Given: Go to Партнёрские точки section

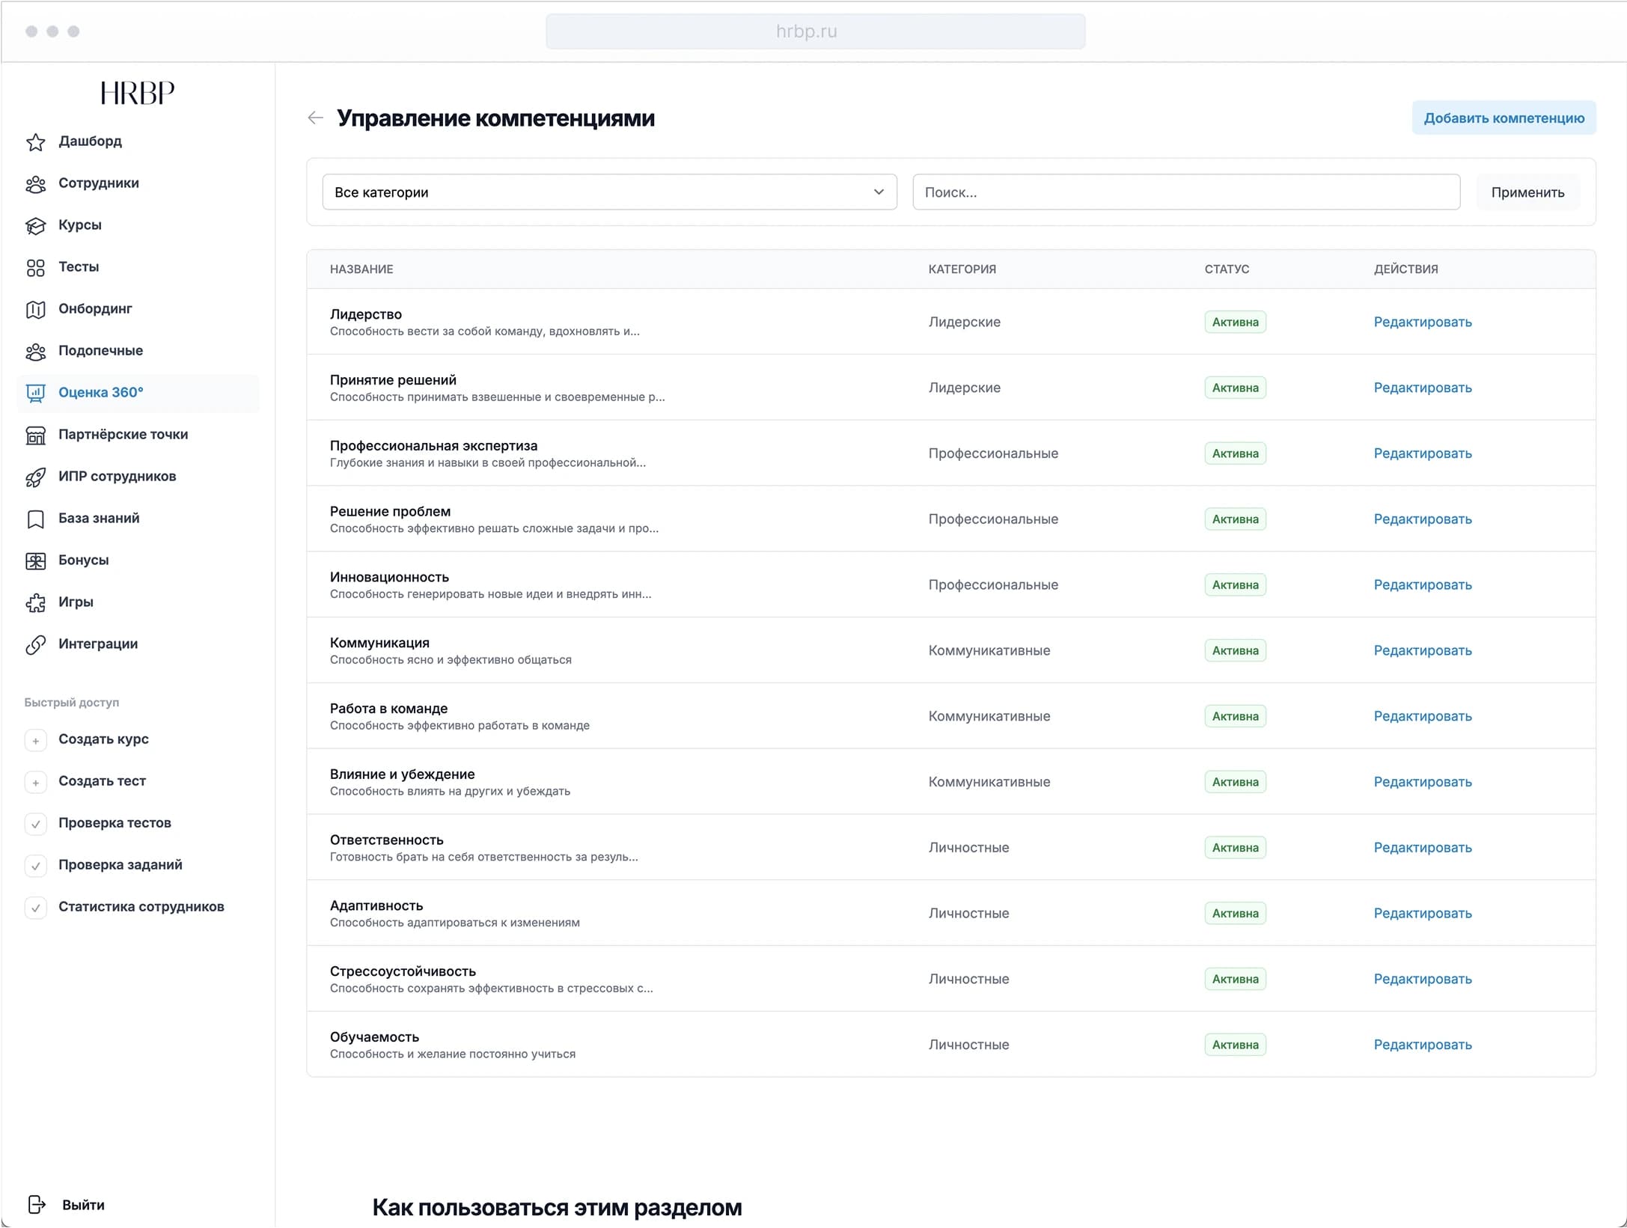Looking at the screenshot, I should pyautogui.click(x=123, y=434).
